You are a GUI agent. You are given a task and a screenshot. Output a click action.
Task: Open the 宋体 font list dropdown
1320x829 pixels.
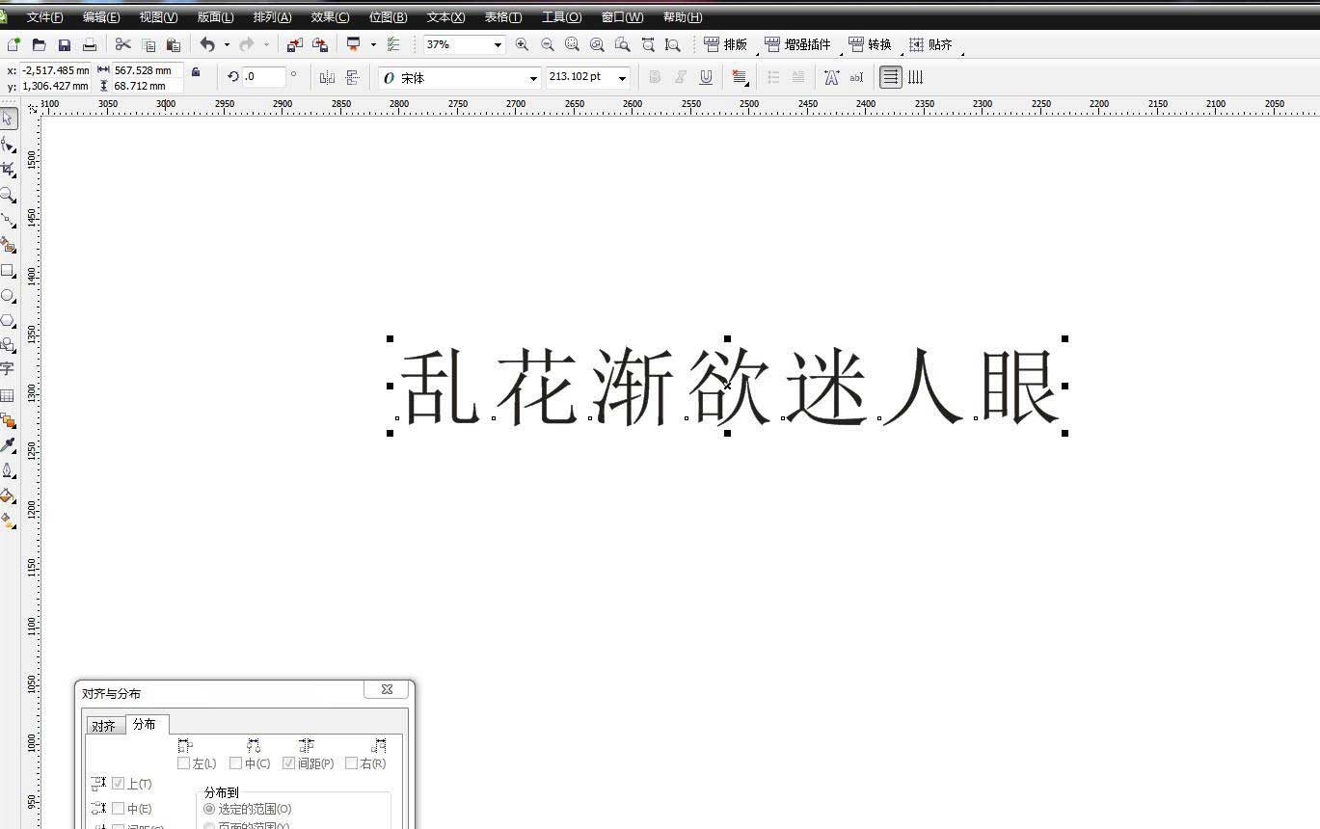(533, 77)
